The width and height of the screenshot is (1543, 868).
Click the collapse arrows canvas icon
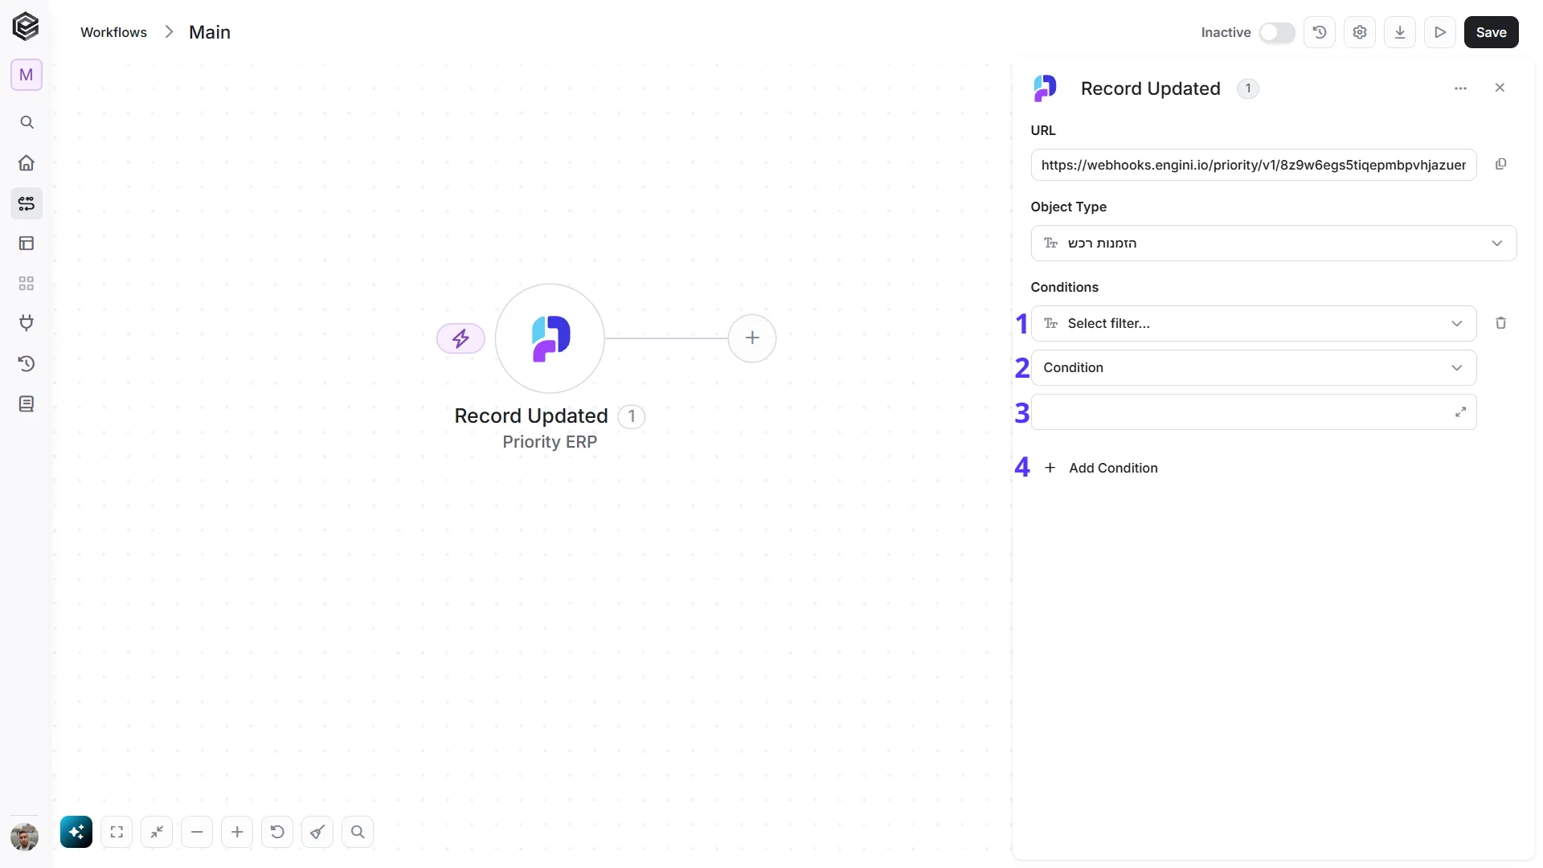157,832
